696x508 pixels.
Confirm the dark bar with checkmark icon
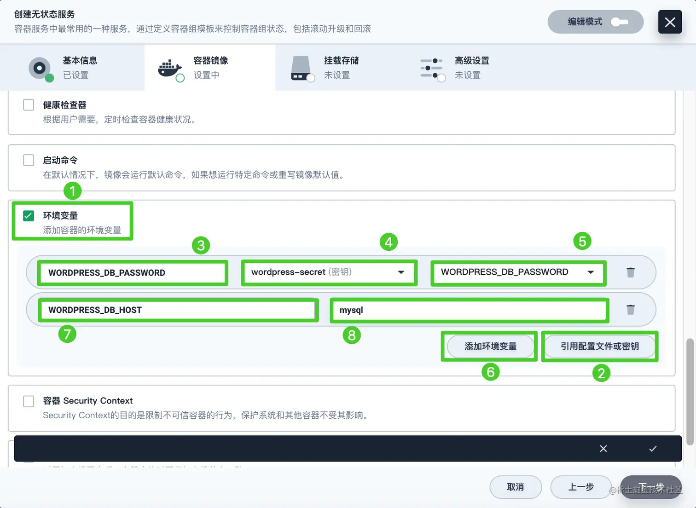point(653,449)
